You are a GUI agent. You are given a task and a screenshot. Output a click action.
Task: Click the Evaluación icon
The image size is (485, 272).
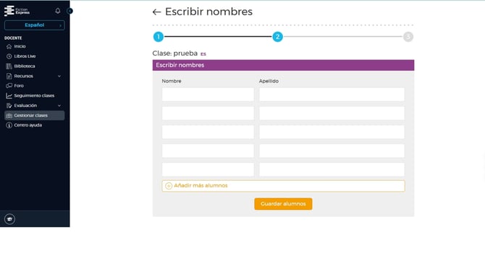coord(9,106)
